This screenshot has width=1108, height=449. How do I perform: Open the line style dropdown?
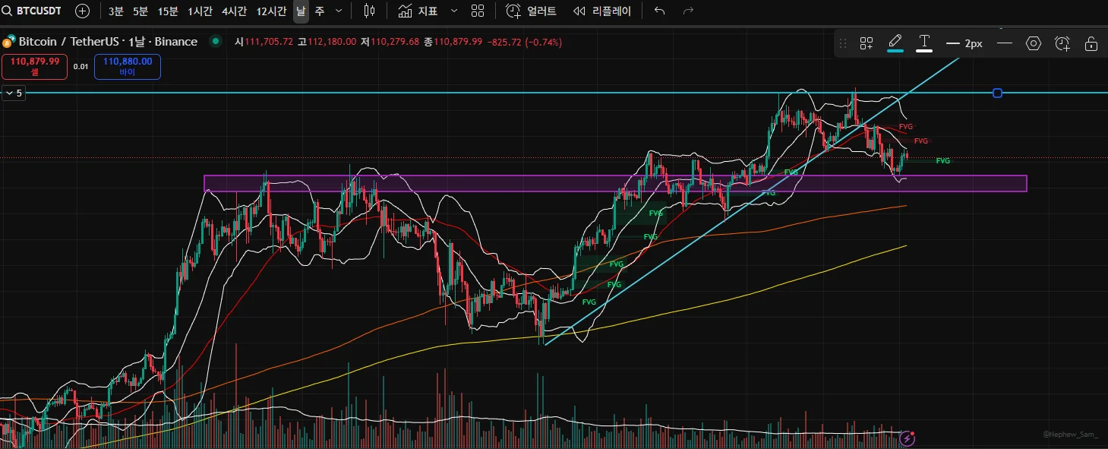(x=1005, y=43)
